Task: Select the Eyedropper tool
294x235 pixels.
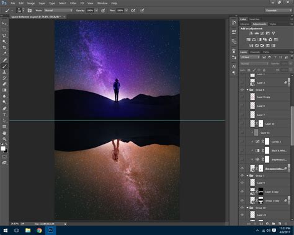Action: pyautogui.click(x=4, y=53)
